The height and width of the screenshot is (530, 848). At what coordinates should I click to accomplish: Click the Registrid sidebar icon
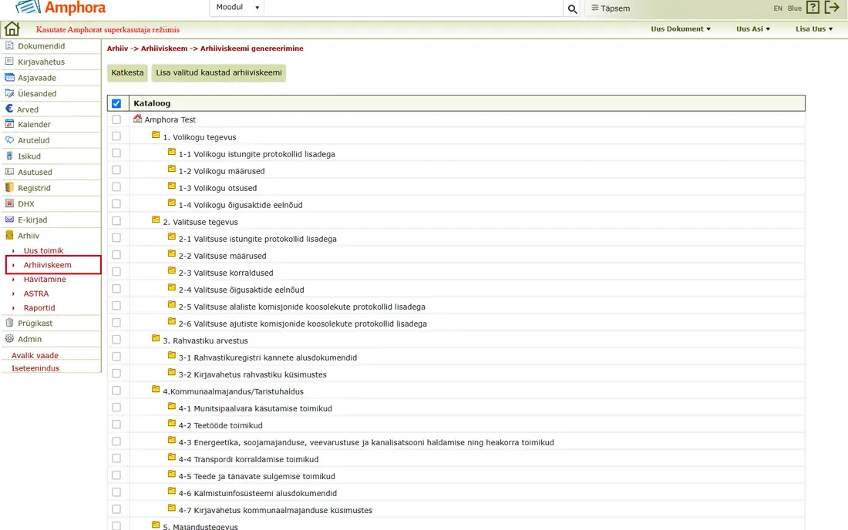pyautogui.click(x=9, y=187)
